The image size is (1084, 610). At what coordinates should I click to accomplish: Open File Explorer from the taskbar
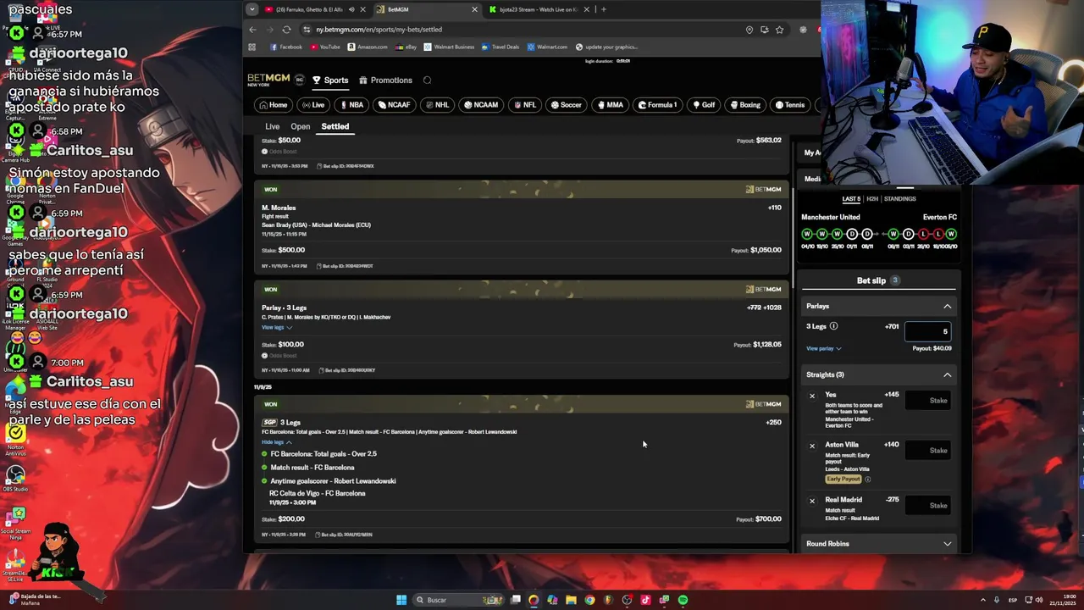tap(571, 600)
